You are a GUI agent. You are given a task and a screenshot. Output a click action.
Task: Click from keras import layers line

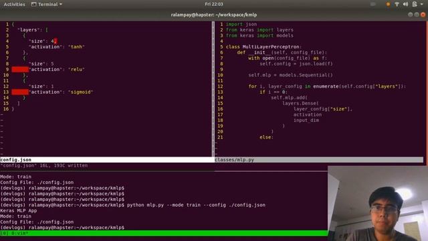(259, 29)
